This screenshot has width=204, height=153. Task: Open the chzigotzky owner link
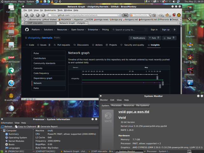pos(34,38)
